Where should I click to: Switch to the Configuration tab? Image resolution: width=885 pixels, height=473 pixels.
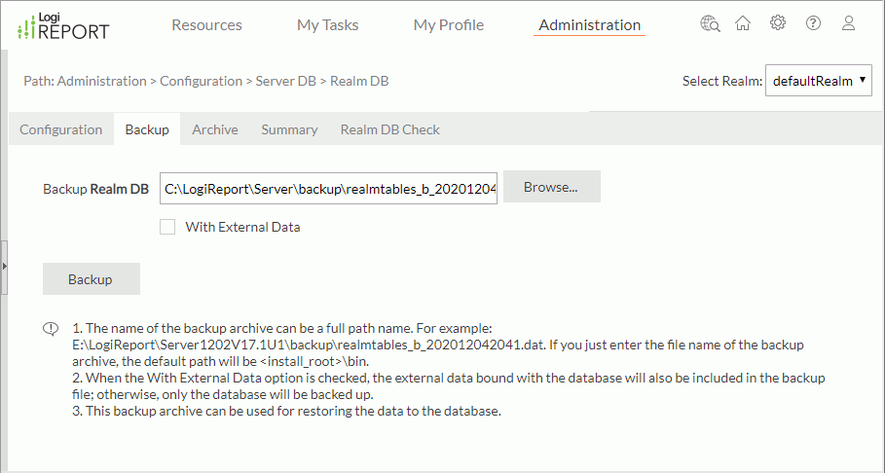60,129
